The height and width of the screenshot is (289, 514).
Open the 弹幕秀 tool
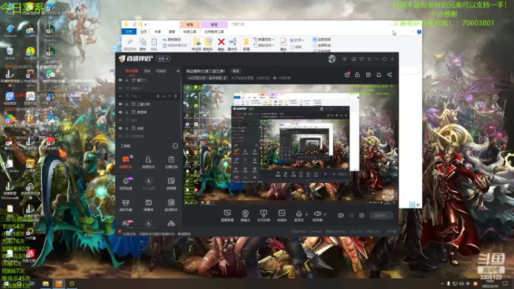[x=148, y=205]
